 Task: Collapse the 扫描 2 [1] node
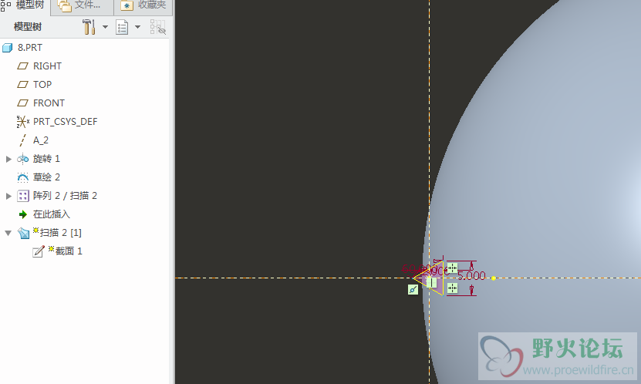(x=8, y=233)
